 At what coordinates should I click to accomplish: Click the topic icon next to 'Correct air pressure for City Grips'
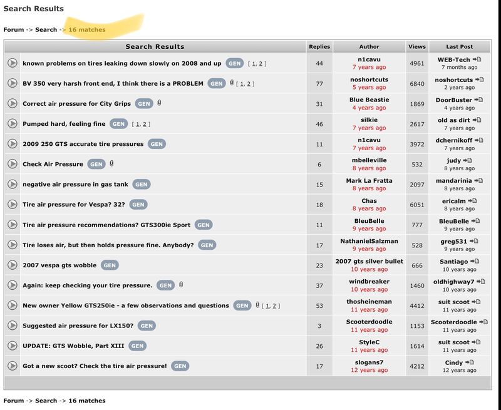pos(13,103)
